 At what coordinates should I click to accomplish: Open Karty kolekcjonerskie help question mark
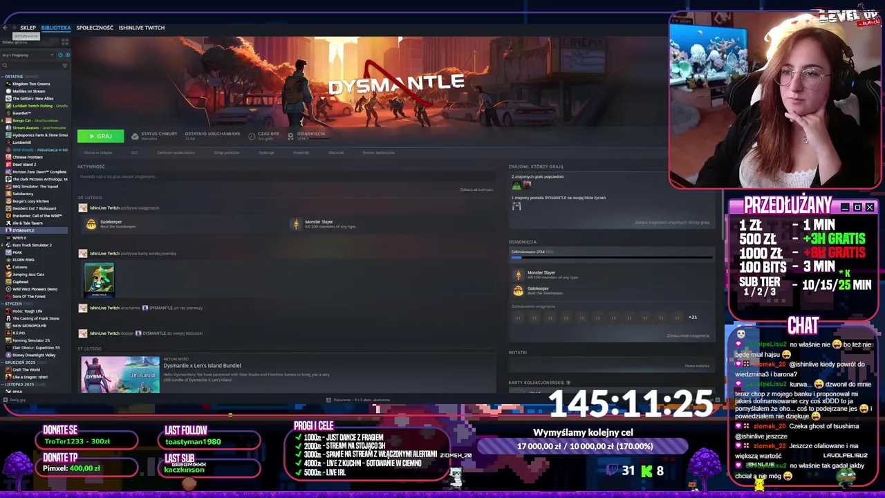[568, 382]
